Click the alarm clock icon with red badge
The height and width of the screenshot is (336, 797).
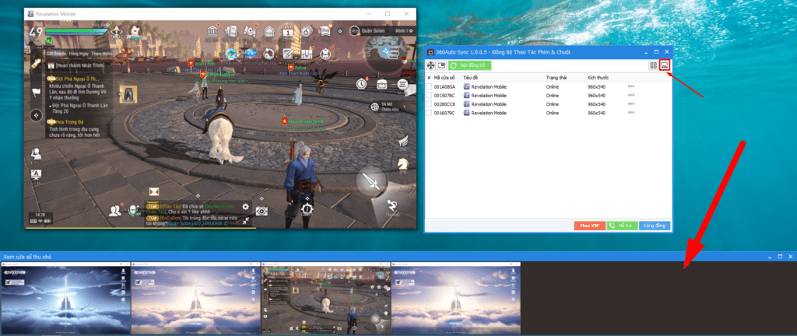362,83
